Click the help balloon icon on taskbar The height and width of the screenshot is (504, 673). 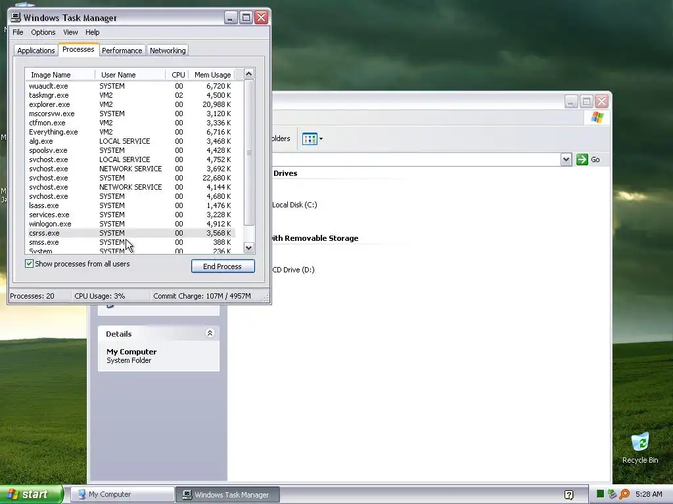coord(569,495)
